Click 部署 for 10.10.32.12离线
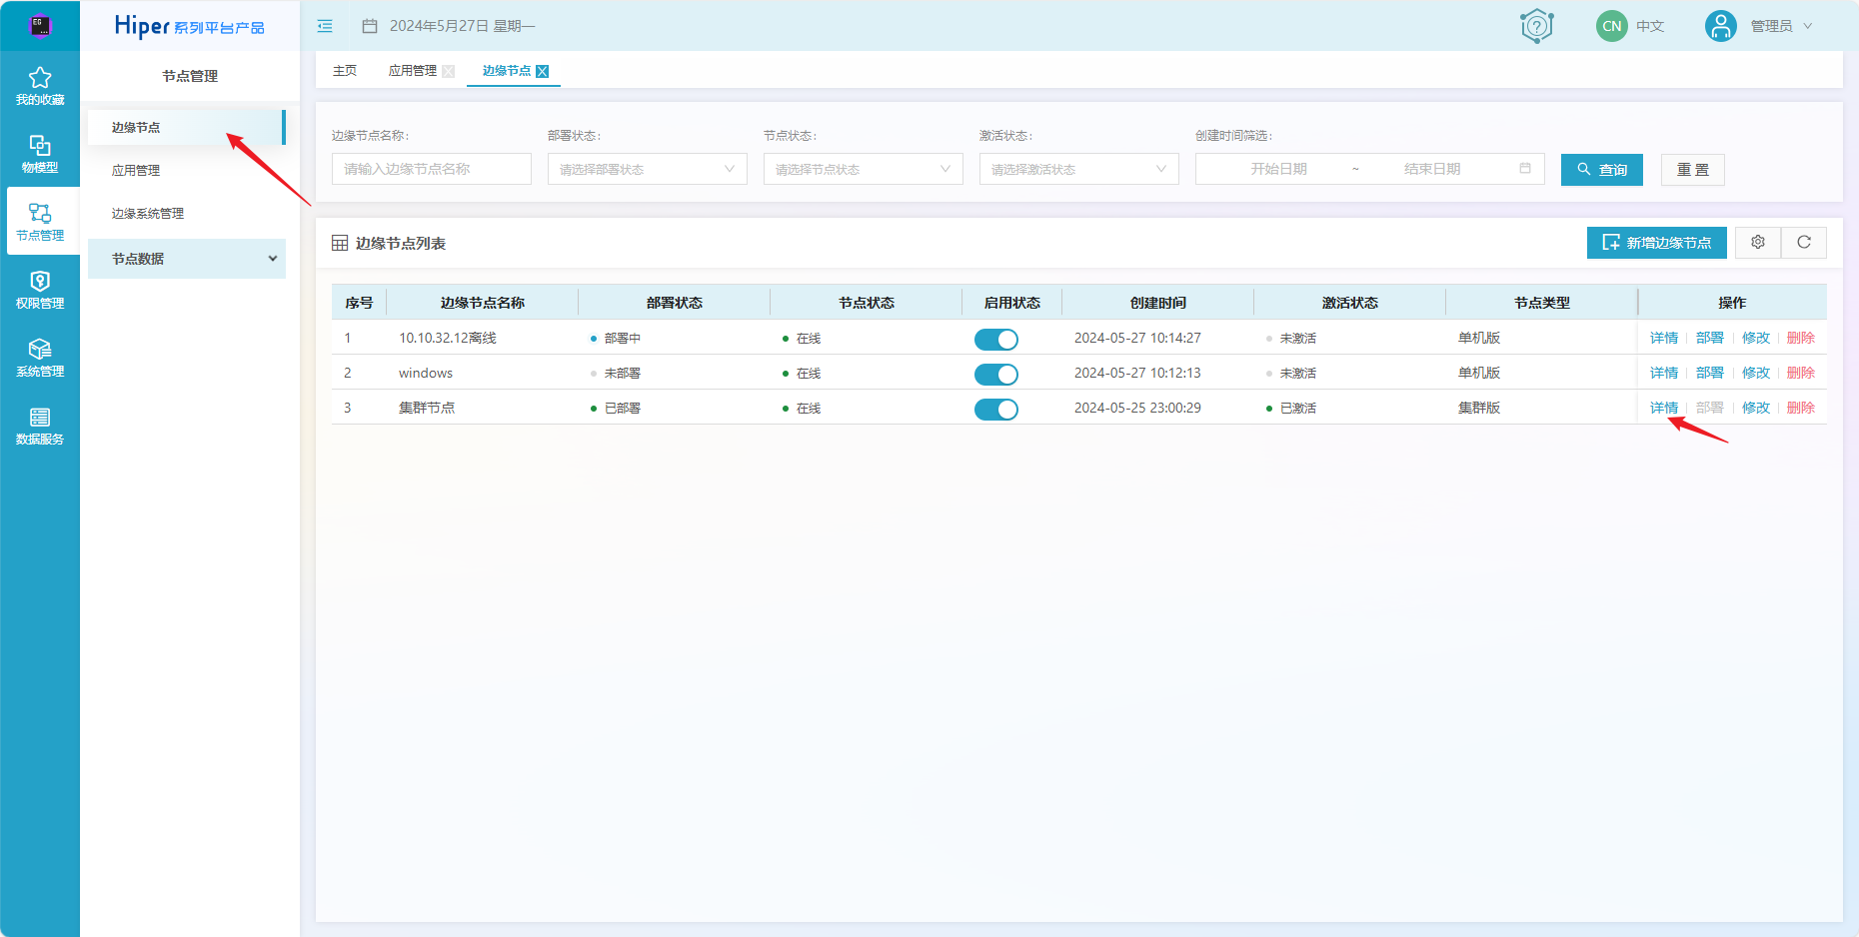This screenshot has width=1859, height=937. coord(1710,338)
